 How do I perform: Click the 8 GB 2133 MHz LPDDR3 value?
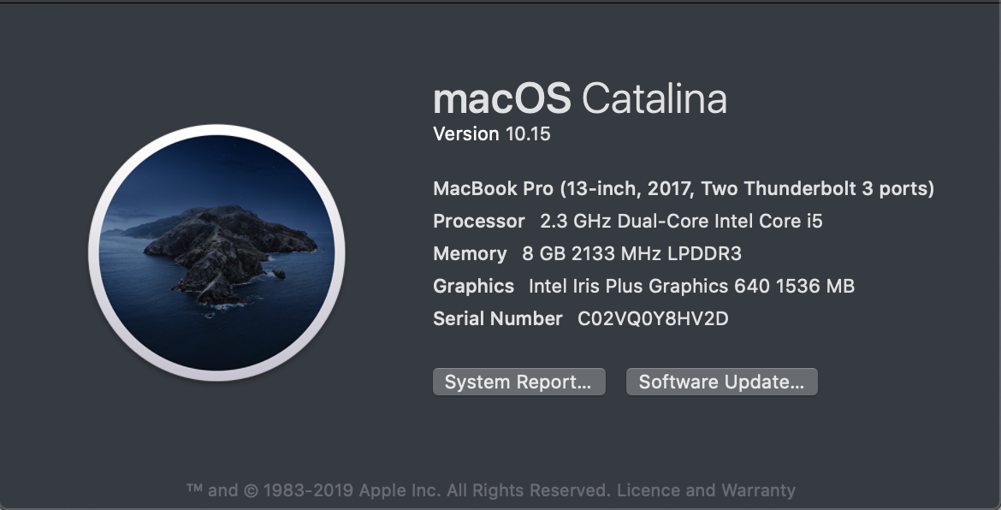click(x=633, y=253)
